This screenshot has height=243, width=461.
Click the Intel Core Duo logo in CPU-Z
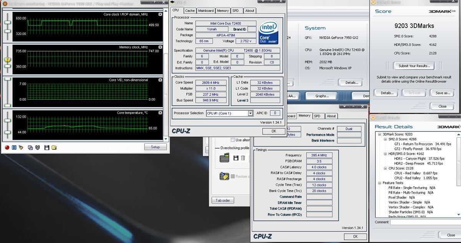pos(269,33)
